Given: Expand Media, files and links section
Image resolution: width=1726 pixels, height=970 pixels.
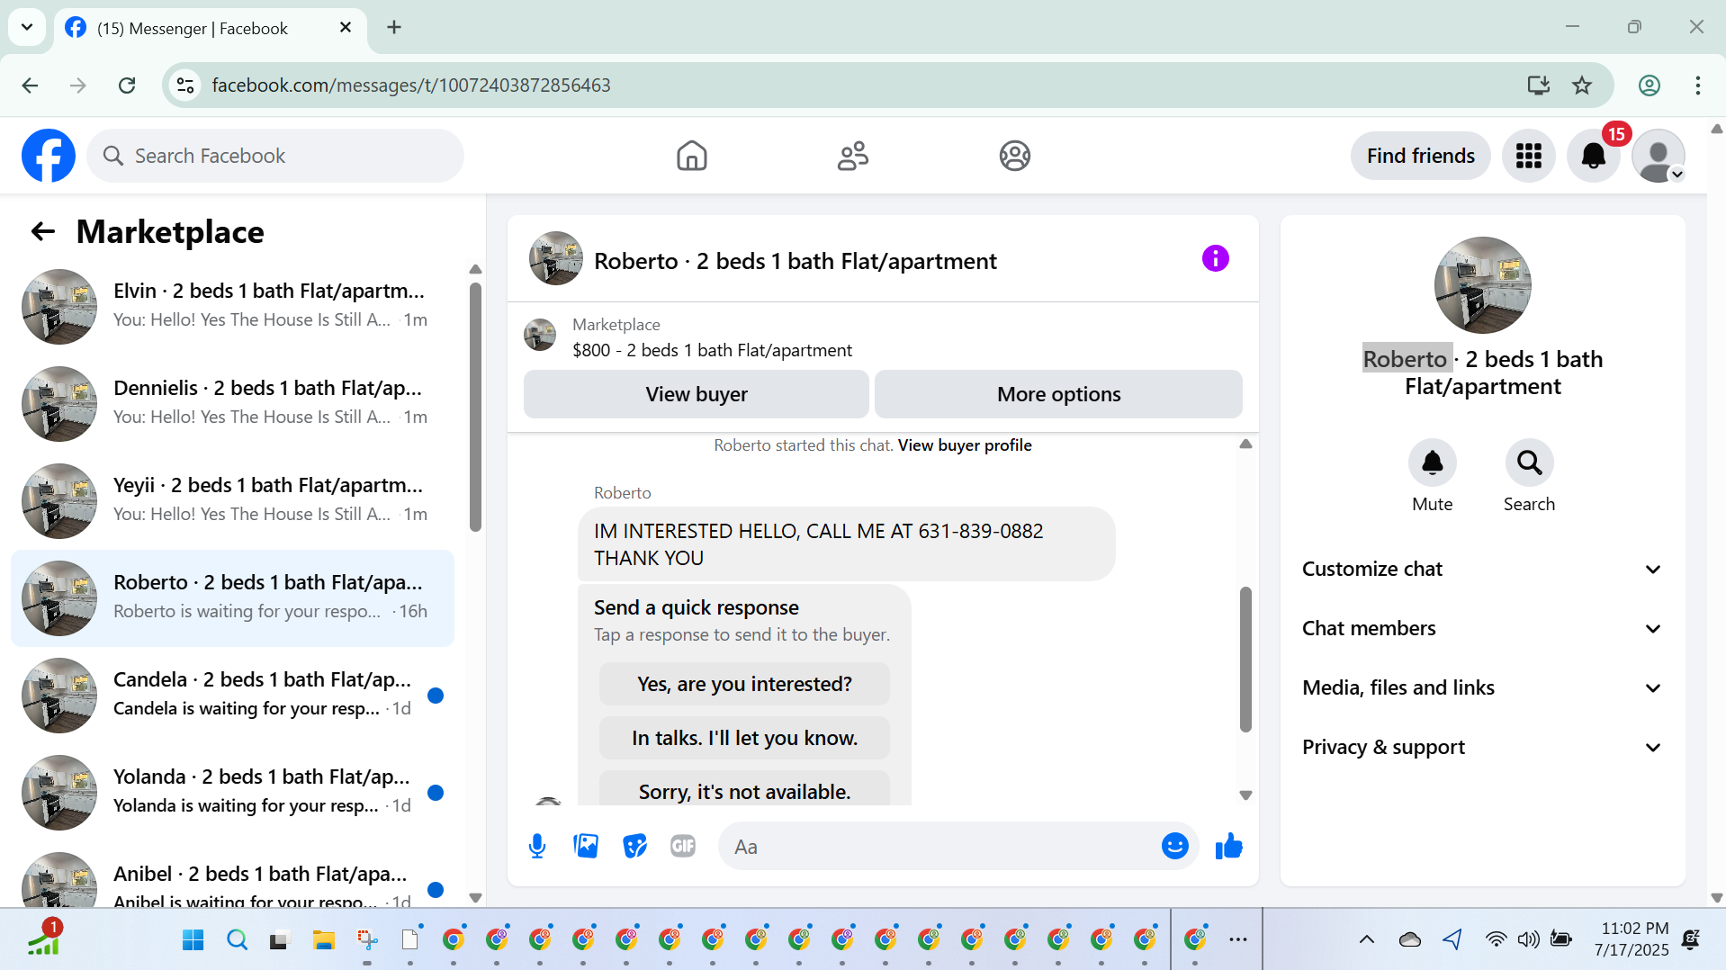Looking at the screenshot, I should click(1482, 687).
